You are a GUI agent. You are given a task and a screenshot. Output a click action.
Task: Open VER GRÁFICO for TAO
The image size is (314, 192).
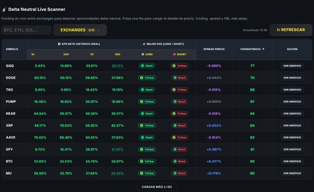point(292,90)
